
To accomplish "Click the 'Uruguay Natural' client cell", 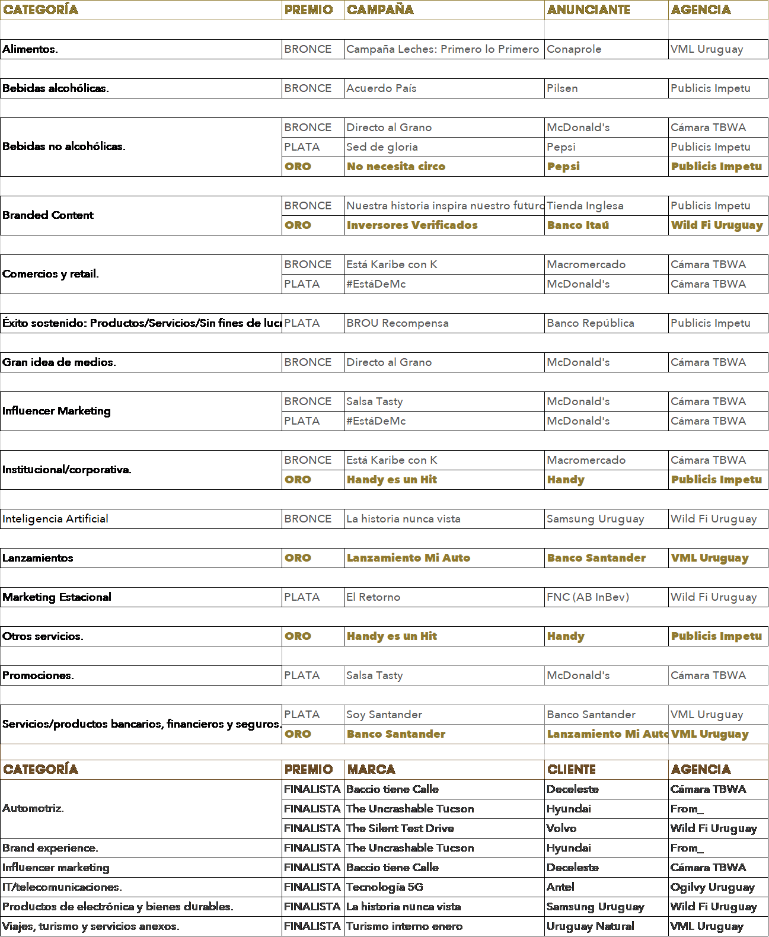I will coord(606,926).
